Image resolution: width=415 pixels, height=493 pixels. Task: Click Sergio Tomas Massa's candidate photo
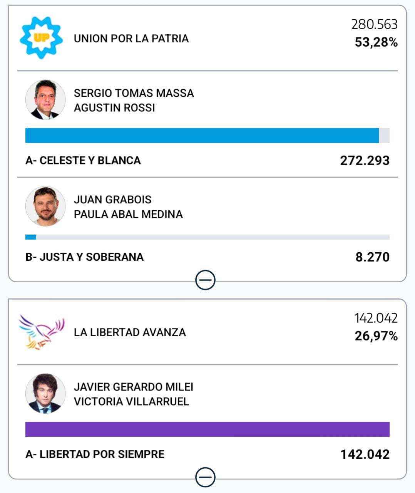[45, 100]
